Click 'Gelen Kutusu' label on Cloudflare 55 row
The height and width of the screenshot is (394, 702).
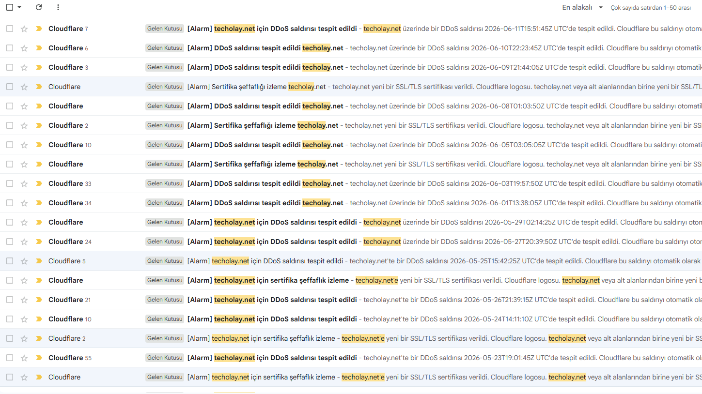[165, 358]
